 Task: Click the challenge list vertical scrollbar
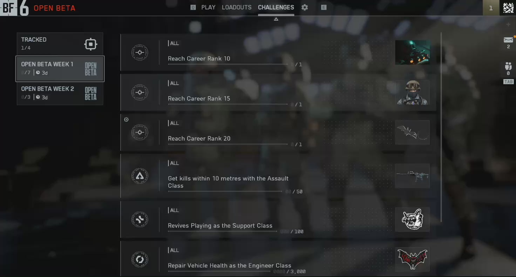coord(441,127)
